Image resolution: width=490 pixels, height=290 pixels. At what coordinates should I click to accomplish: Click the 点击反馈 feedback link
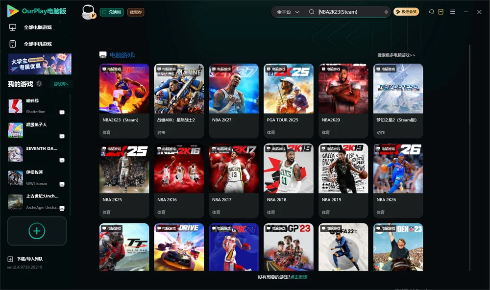coord(299,277)
